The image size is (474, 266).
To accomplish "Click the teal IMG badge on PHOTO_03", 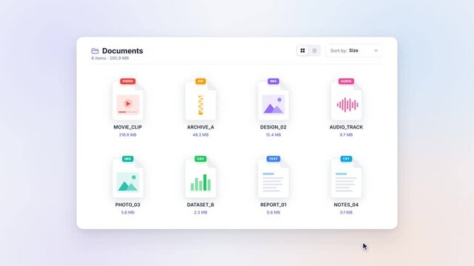I will 128,159.
